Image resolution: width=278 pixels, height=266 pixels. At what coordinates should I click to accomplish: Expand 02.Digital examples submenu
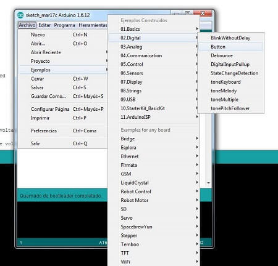154,38
